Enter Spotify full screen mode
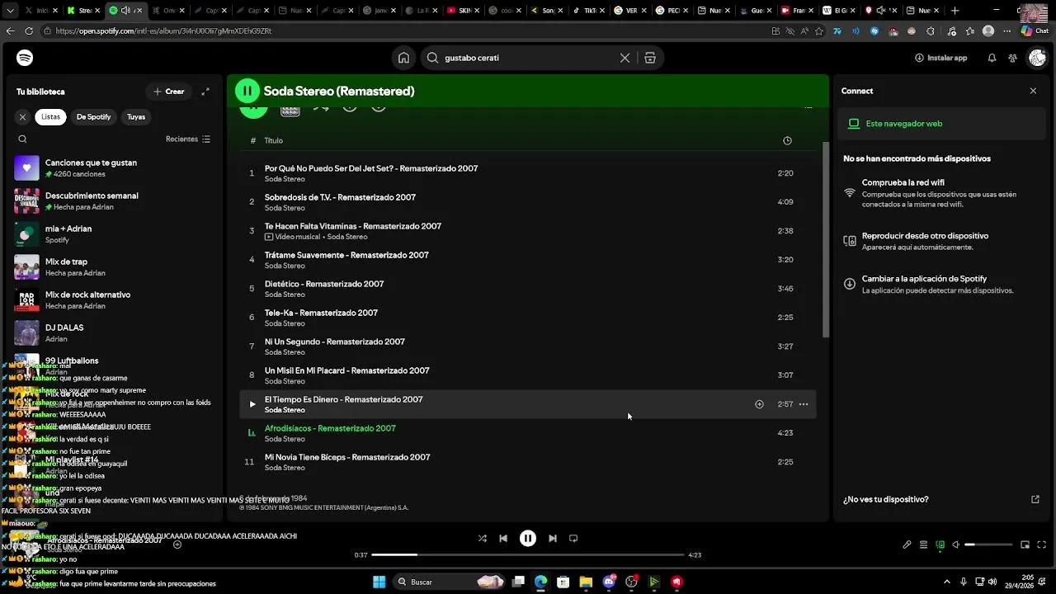1056x594 pixels. tap(1041, 544)
